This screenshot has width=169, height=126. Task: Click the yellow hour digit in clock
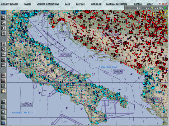pos(152,8)
